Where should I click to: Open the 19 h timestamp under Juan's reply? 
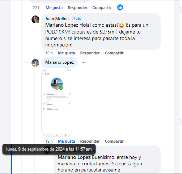coord(49,53)
